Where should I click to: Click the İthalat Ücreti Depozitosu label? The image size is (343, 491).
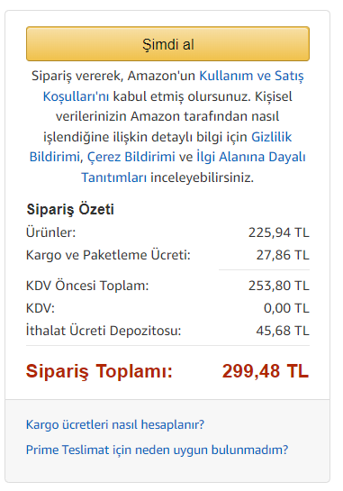click(104, 331)
